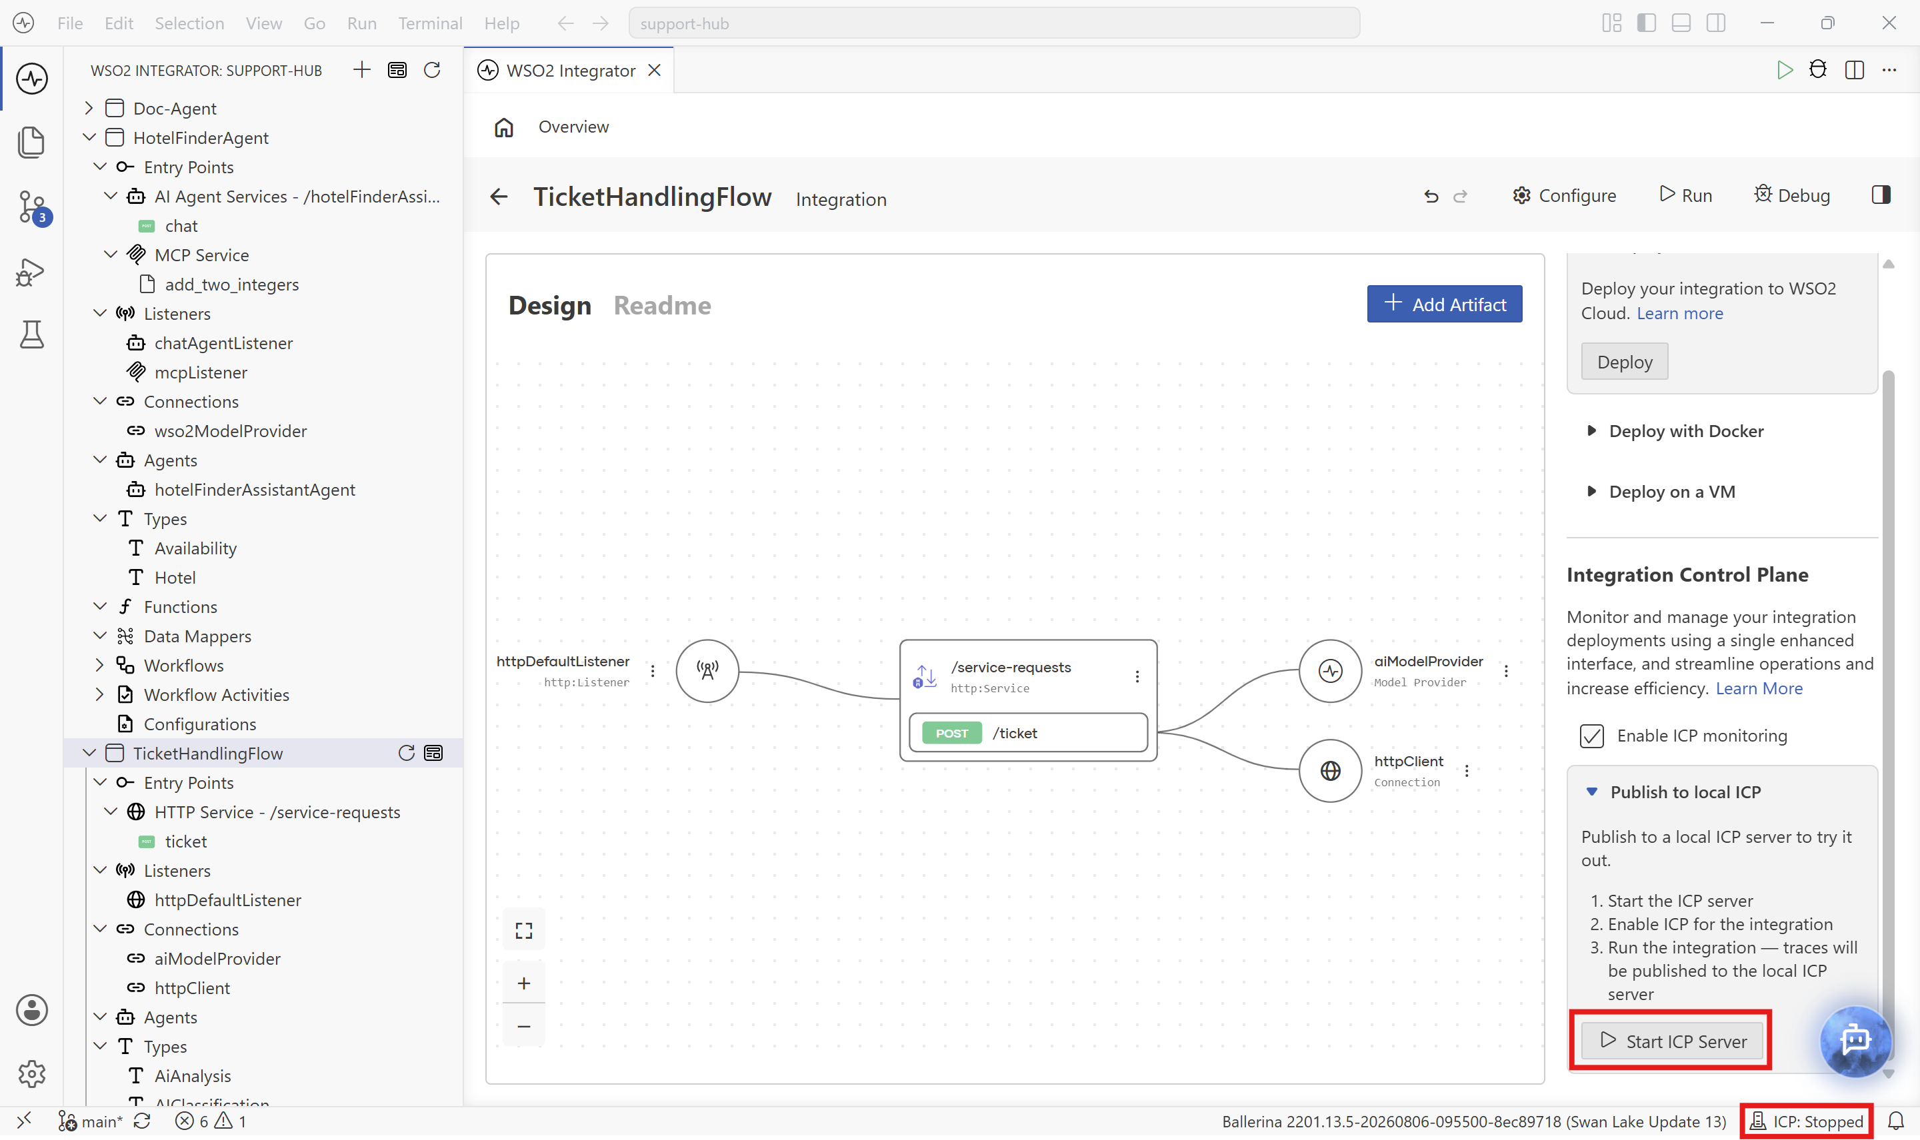The height and width of the screenshot is (1140, 1920).
Task: Toggle the right side panel in header
Action: [1880, 195]
